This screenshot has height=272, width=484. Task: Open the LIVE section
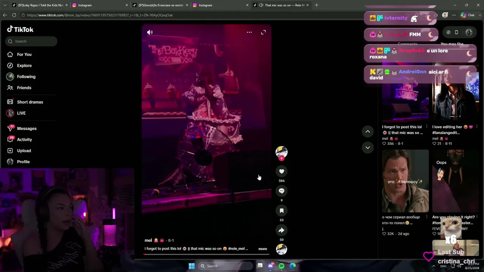[21, 113]
